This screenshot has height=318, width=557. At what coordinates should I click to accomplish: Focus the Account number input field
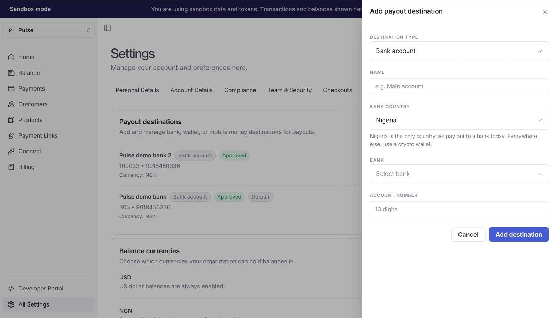459,209
